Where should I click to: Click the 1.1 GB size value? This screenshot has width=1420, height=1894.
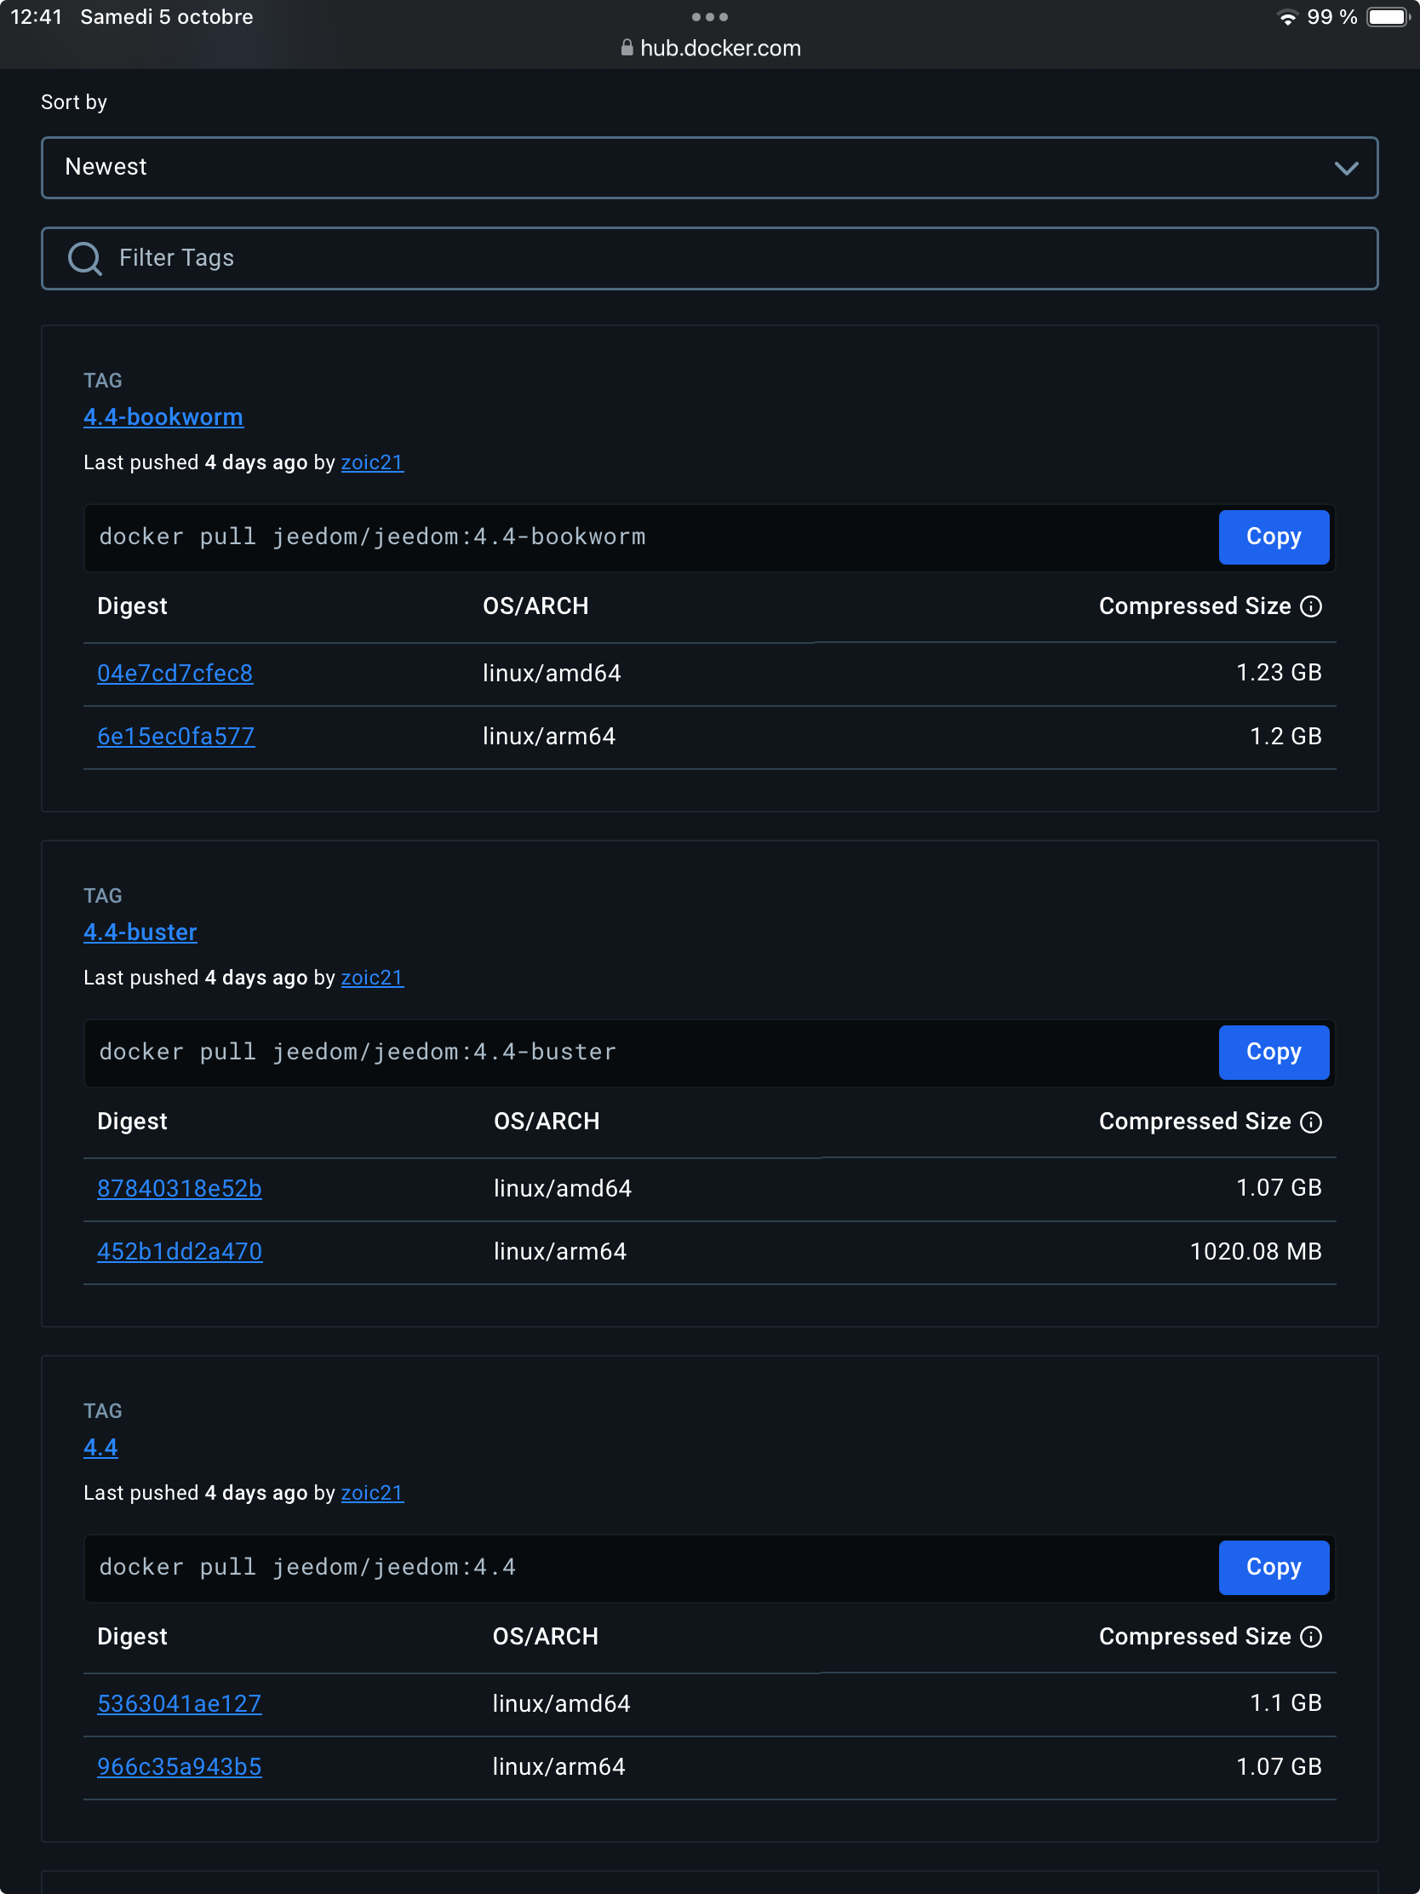(x=1285, y=1703)
